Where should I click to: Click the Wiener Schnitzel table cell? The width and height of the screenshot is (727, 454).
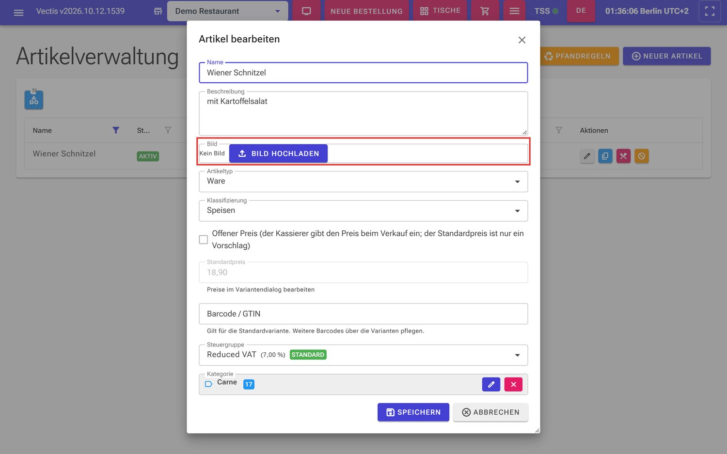pyautogui.click(x=64, y=153)
